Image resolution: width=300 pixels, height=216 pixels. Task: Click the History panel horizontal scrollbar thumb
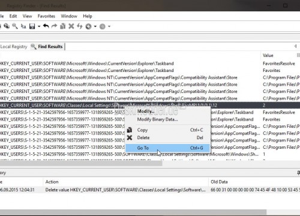point(133,212)
